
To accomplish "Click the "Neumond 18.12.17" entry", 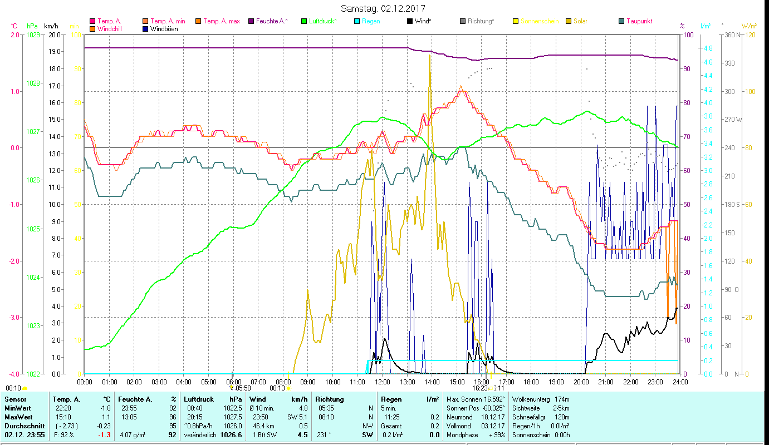I will click(x=476, y=417).
